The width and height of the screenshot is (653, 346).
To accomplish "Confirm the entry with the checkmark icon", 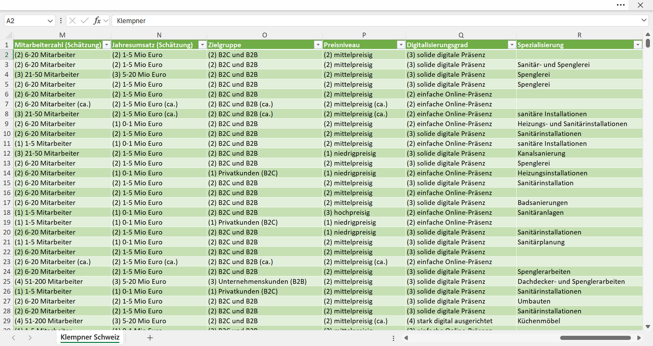I will [85, 21].
